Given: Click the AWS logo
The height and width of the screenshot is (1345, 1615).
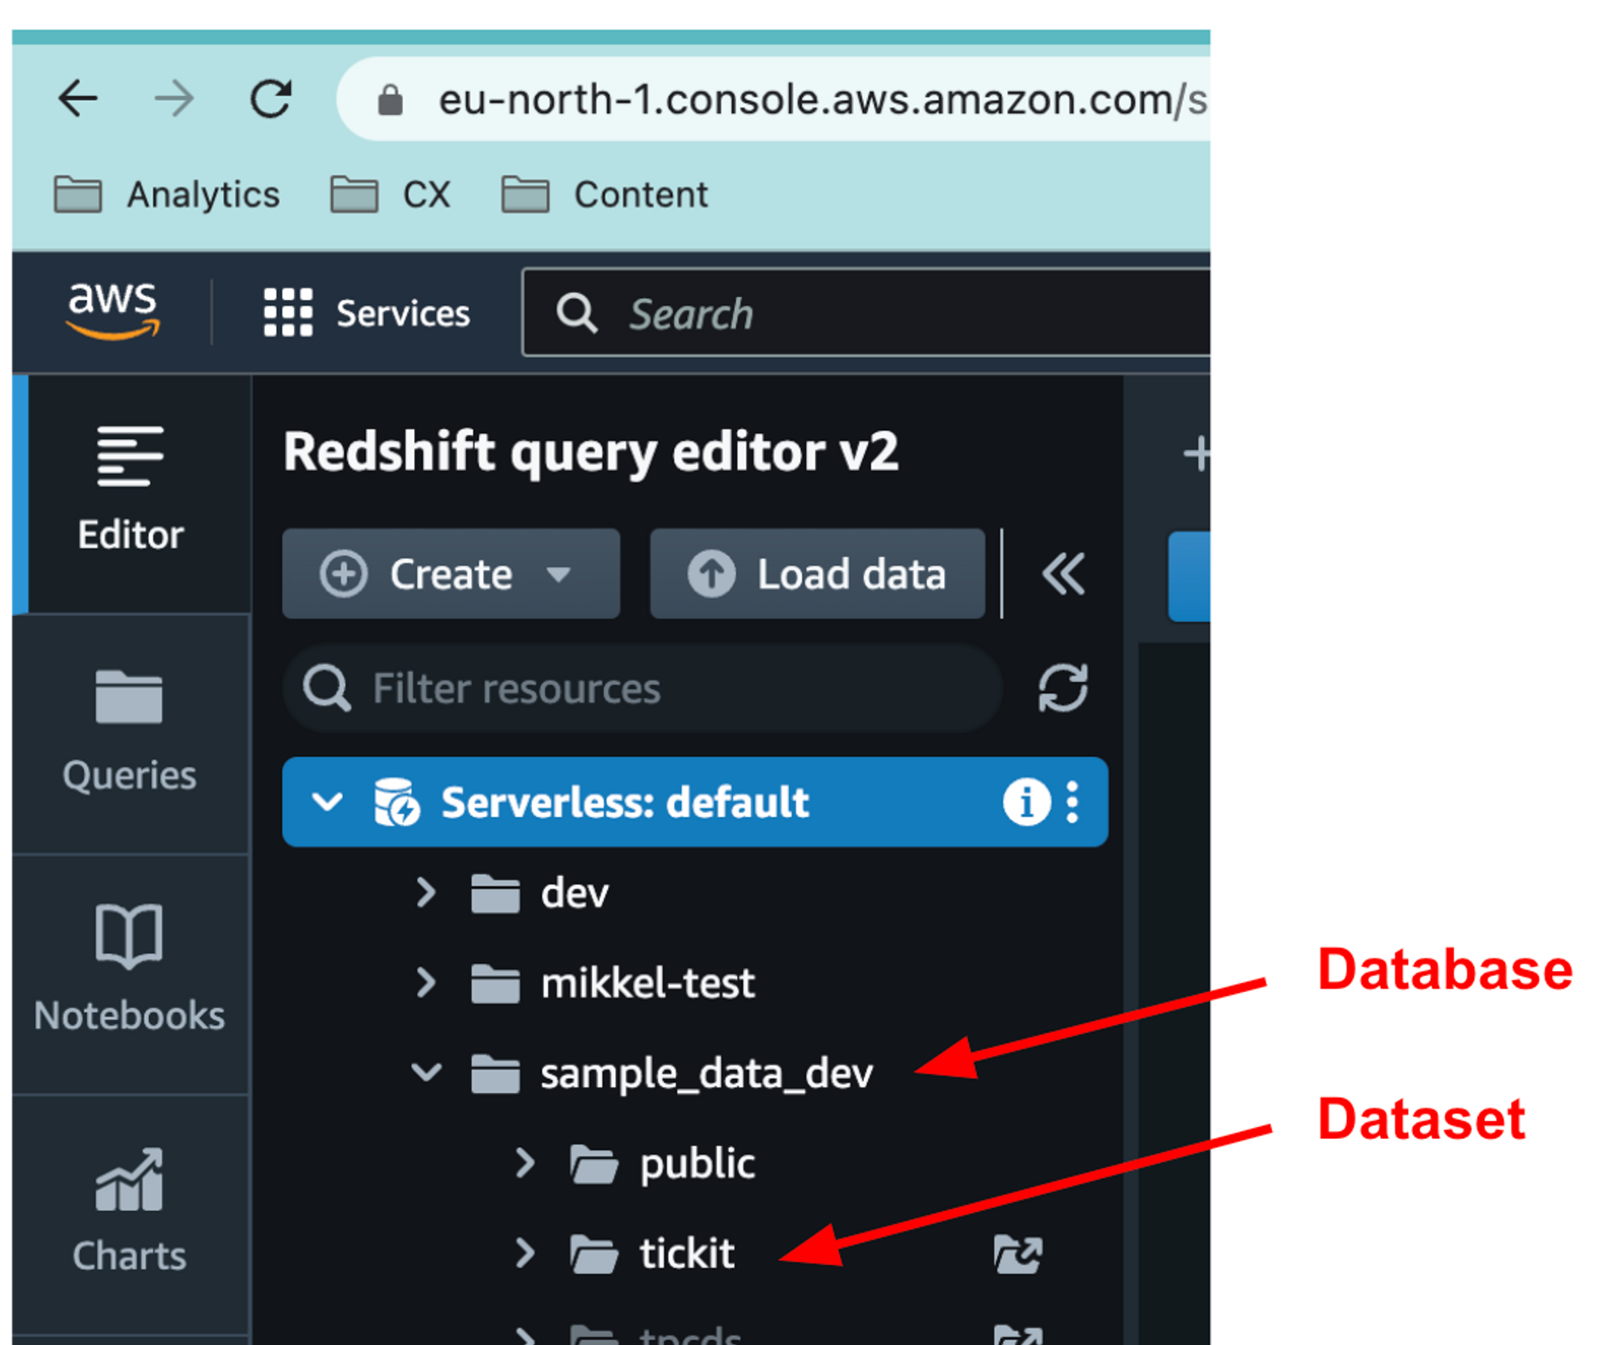Looking at the screenshot, I should pyautogui.click(x=113, y=311).
